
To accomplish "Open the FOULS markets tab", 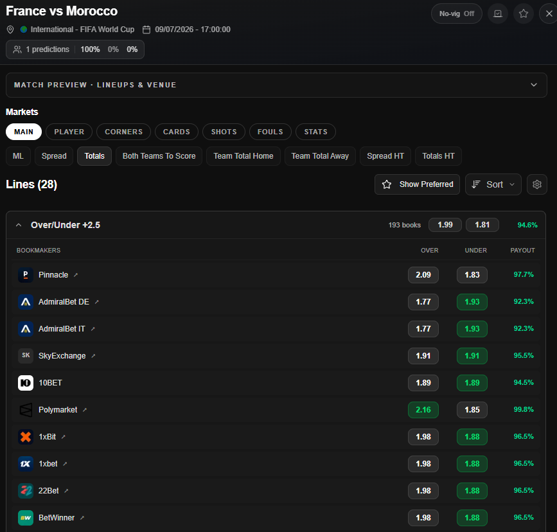I will pos(270,132).
